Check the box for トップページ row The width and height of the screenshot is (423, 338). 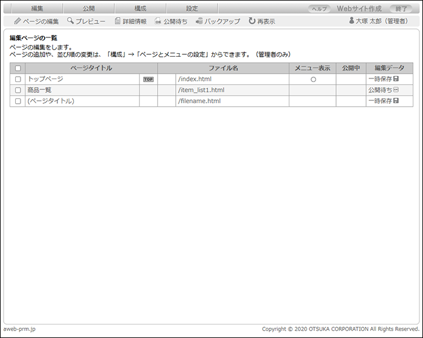tap(18, 79)
